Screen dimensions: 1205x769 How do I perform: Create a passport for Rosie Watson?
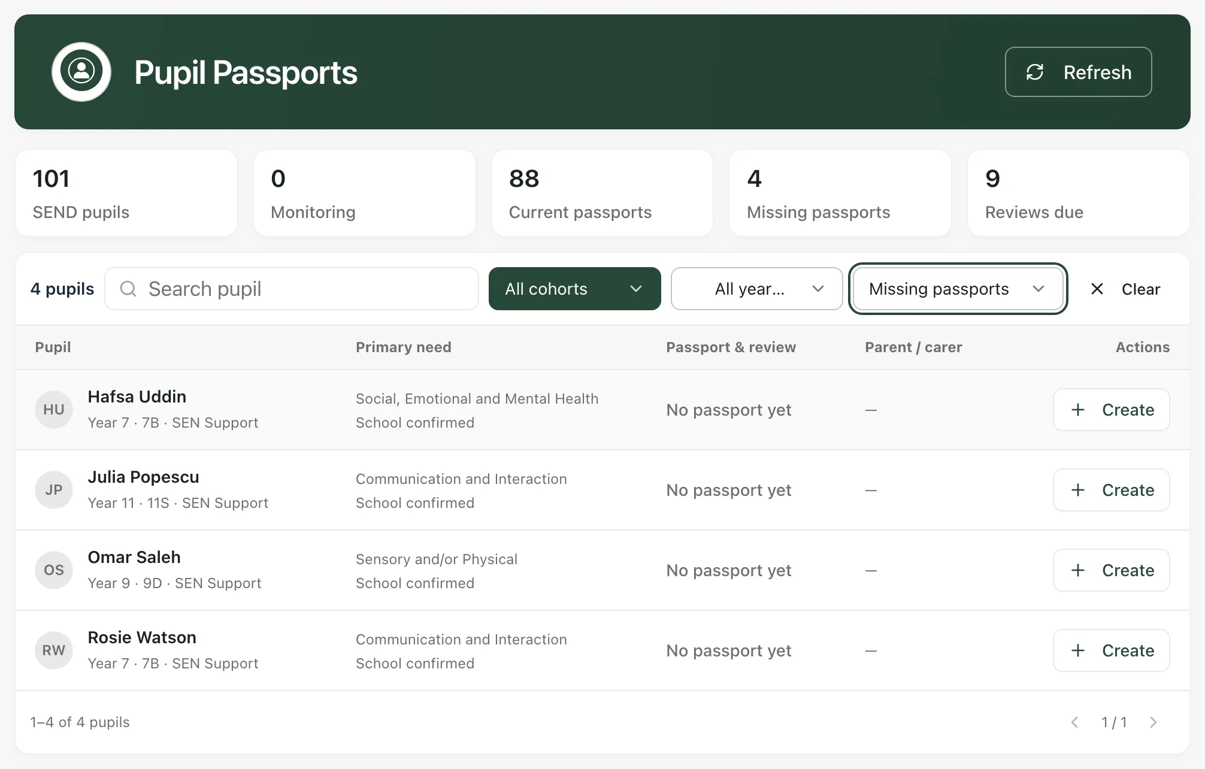(x=1112, y=650)
